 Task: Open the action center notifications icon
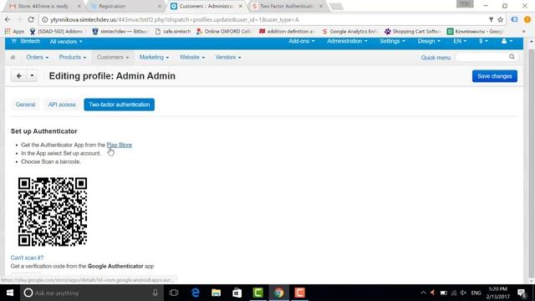click(522, 293)
